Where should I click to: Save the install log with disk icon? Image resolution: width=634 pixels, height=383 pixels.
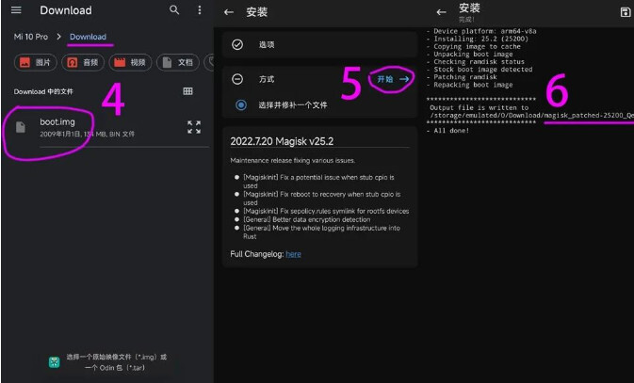click(625, 12)
